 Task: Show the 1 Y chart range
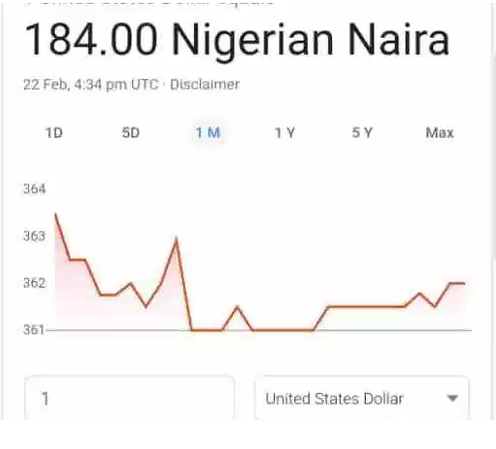tap(285, 132)
